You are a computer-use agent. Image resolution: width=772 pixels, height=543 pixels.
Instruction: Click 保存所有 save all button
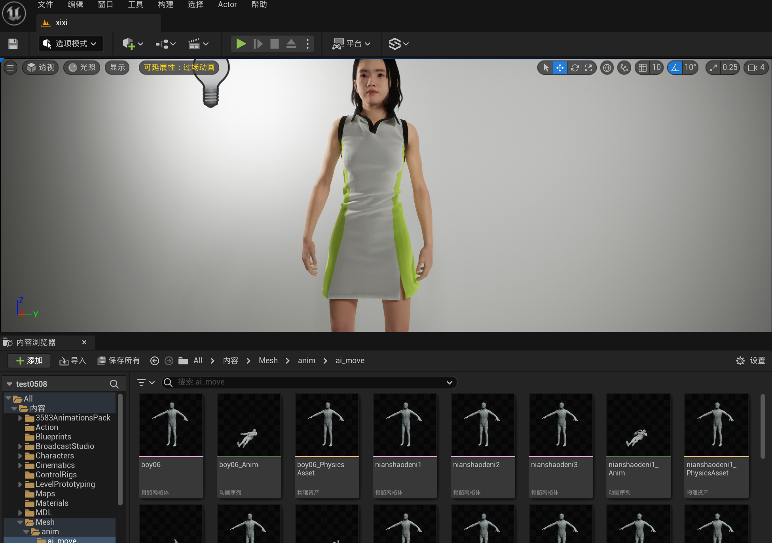click(118, 360)
